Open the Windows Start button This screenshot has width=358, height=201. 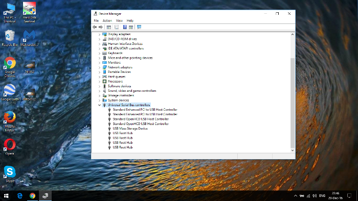tap(6, 196)
